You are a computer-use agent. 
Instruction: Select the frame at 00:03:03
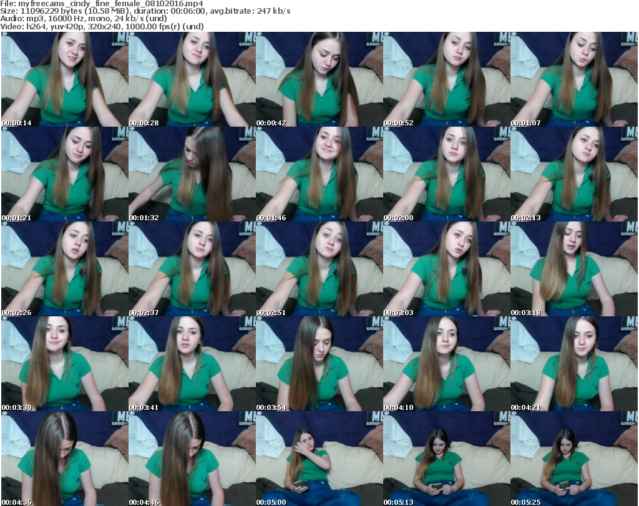pyautogui.click(x=447, y=269)
